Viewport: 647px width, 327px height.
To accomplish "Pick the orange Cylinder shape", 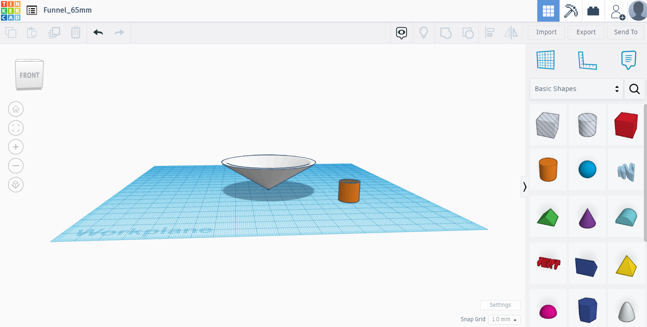I will [548, 170].
